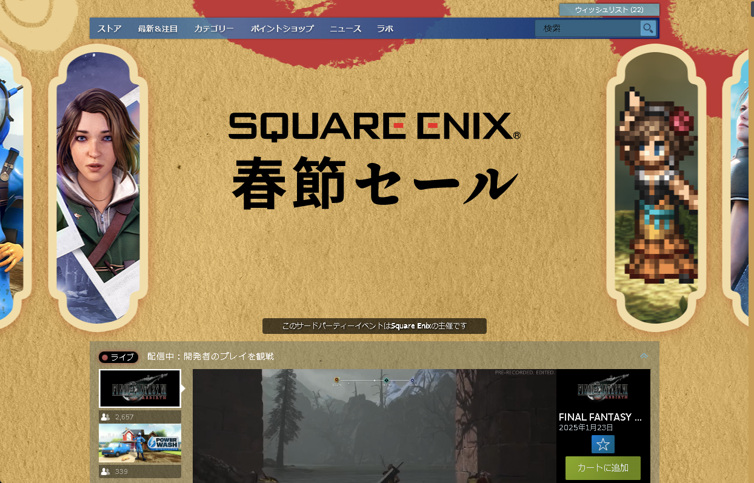Click Square Enix bold host link
This screenshot has height=483, width=754.
pos(411,326)
